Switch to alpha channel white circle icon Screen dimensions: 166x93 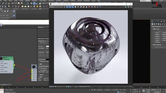point(75,7)
